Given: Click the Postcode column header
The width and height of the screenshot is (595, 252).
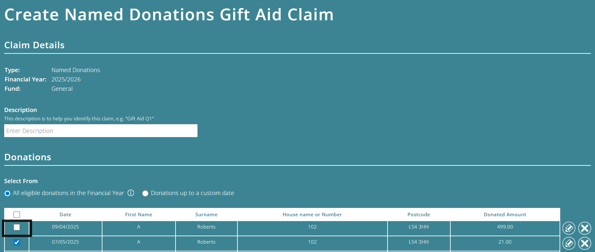Looking at the screenshot, I should click(x=418, y=214).
